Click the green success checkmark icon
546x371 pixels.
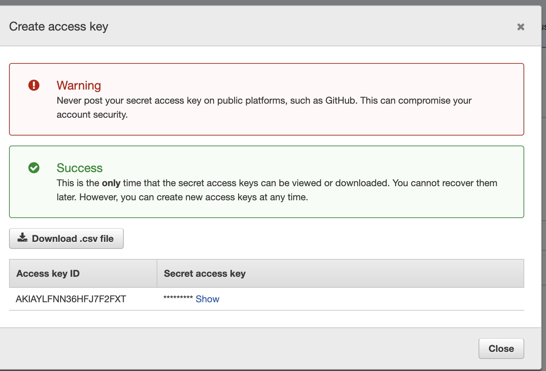34,168
